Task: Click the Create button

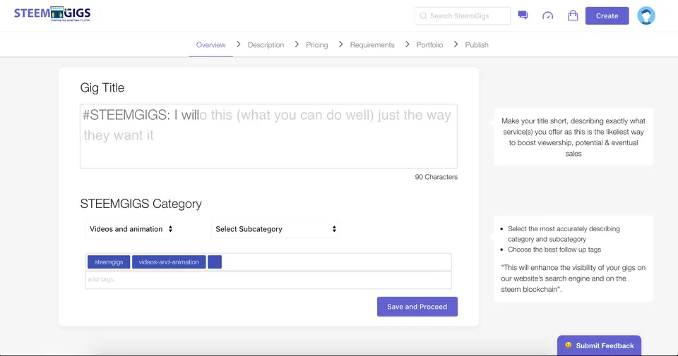Action: [x=607, y=16]
